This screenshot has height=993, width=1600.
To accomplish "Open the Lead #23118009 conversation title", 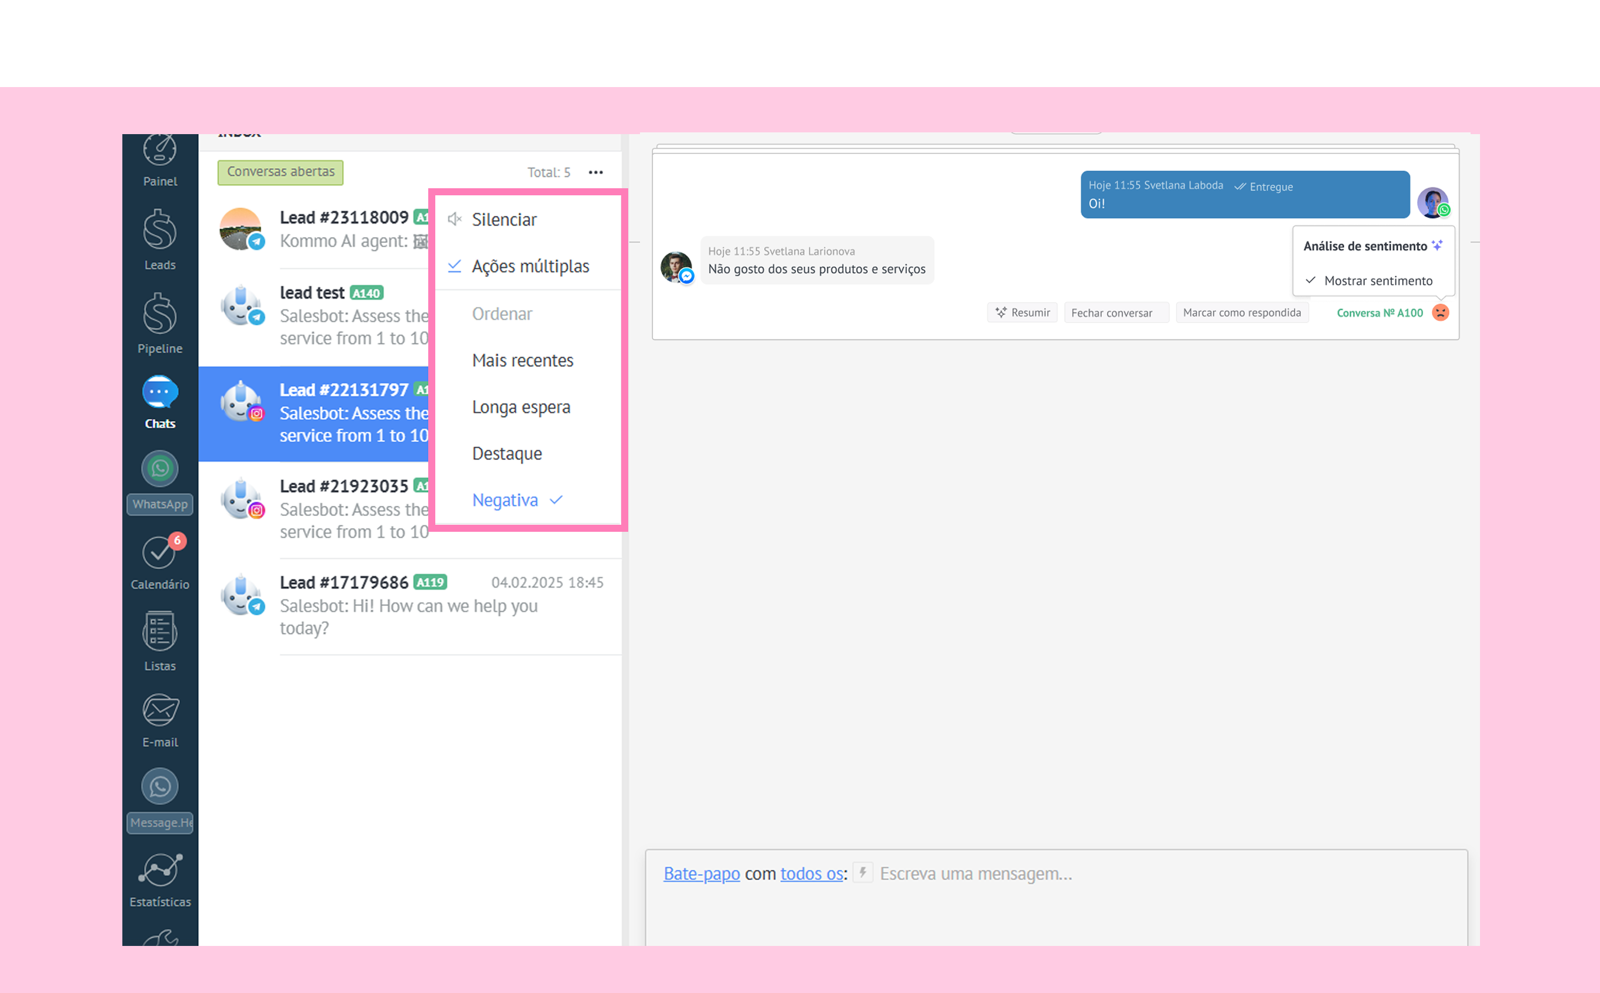I will point(344,218).
